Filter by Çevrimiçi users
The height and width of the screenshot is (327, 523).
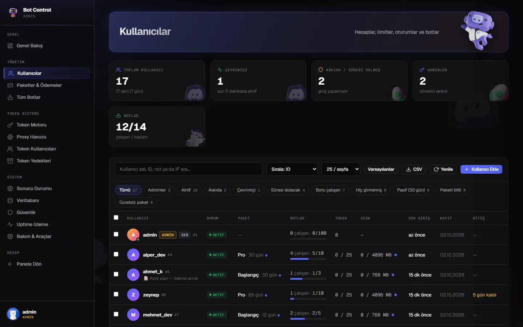tap(248, 190)
